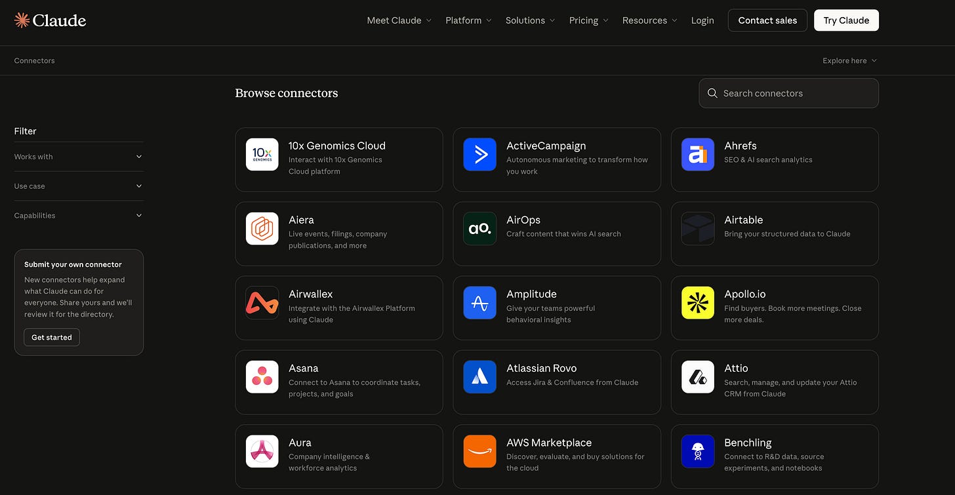This screenshot has width=955, height=495.
Task: Open the Platform menu
Action: pos(468,20)
